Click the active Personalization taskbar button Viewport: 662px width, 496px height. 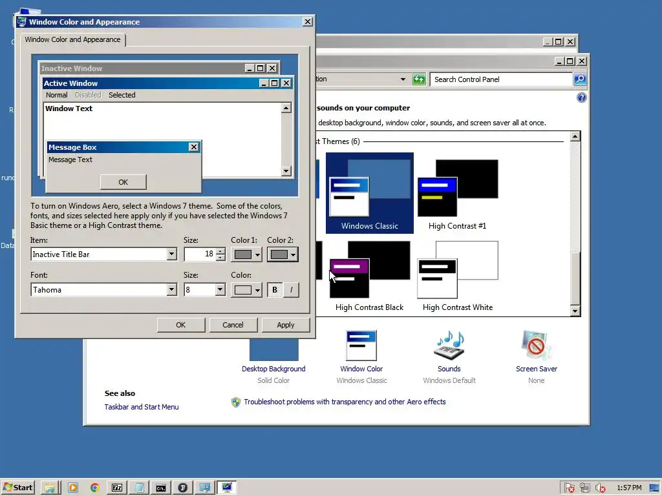pos(227,488)
